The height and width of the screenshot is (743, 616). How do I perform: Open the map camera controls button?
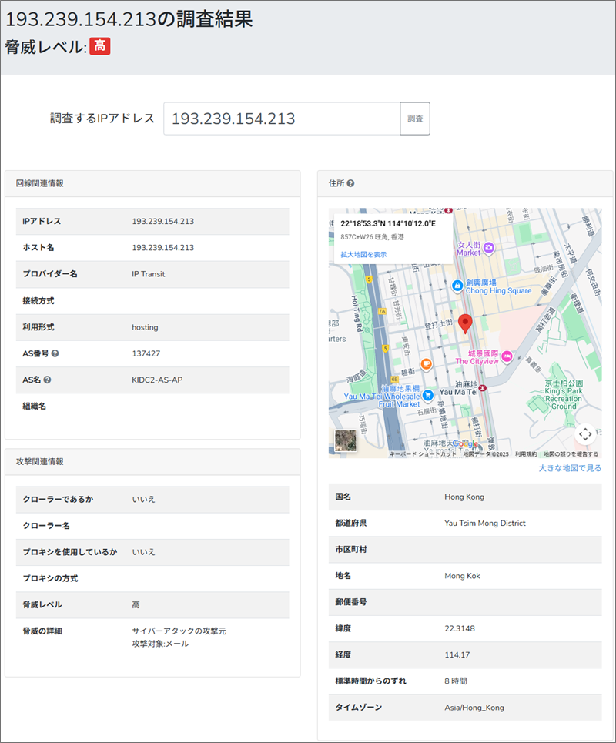pyautogui.click(x=584, y=434)
